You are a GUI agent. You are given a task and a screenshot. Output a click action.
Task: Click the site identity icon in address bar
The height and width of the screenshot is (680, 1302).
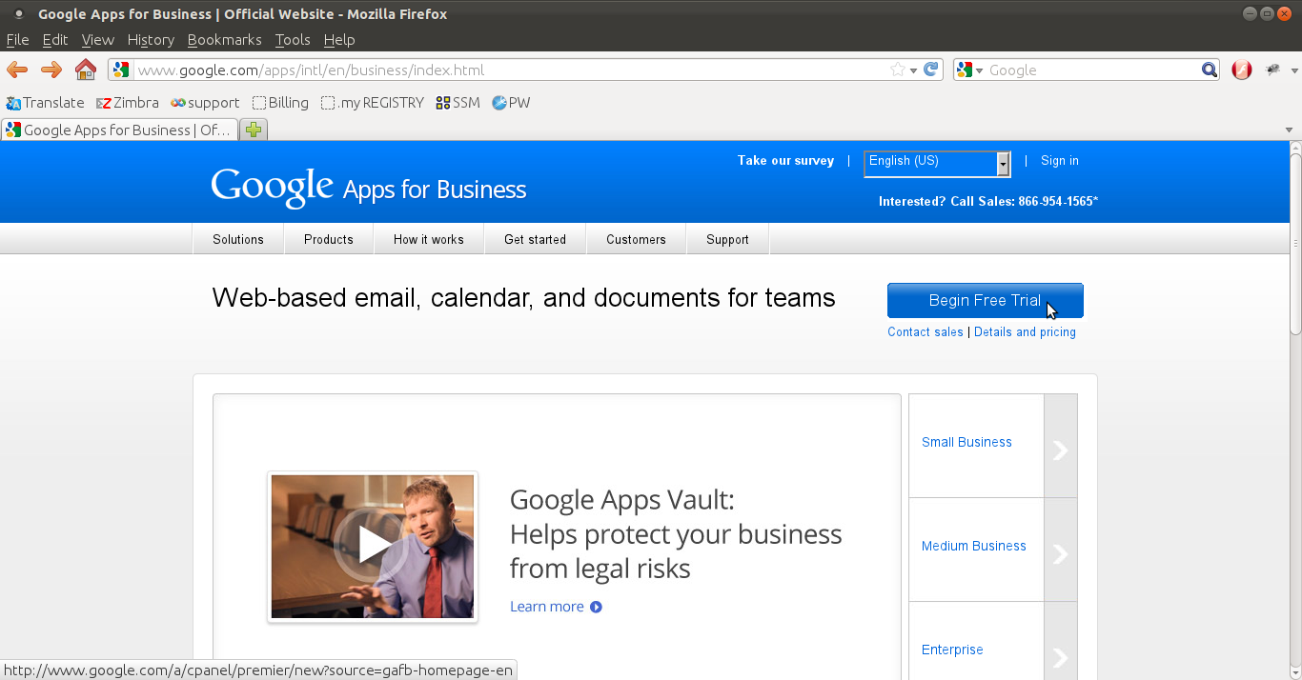pyautogui.click(x=120, y=70)
